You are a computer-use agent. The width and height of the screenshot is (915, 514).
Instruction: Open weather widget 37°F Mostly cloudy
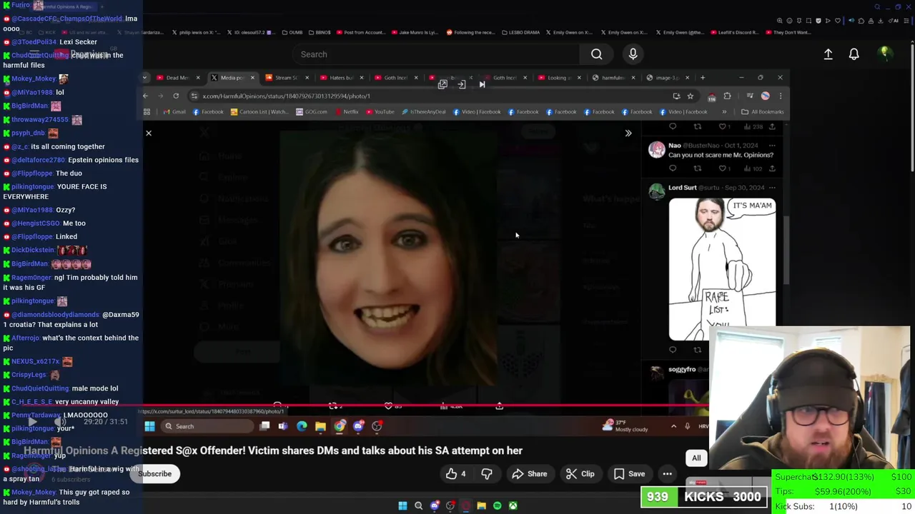(x=625, y=426)
